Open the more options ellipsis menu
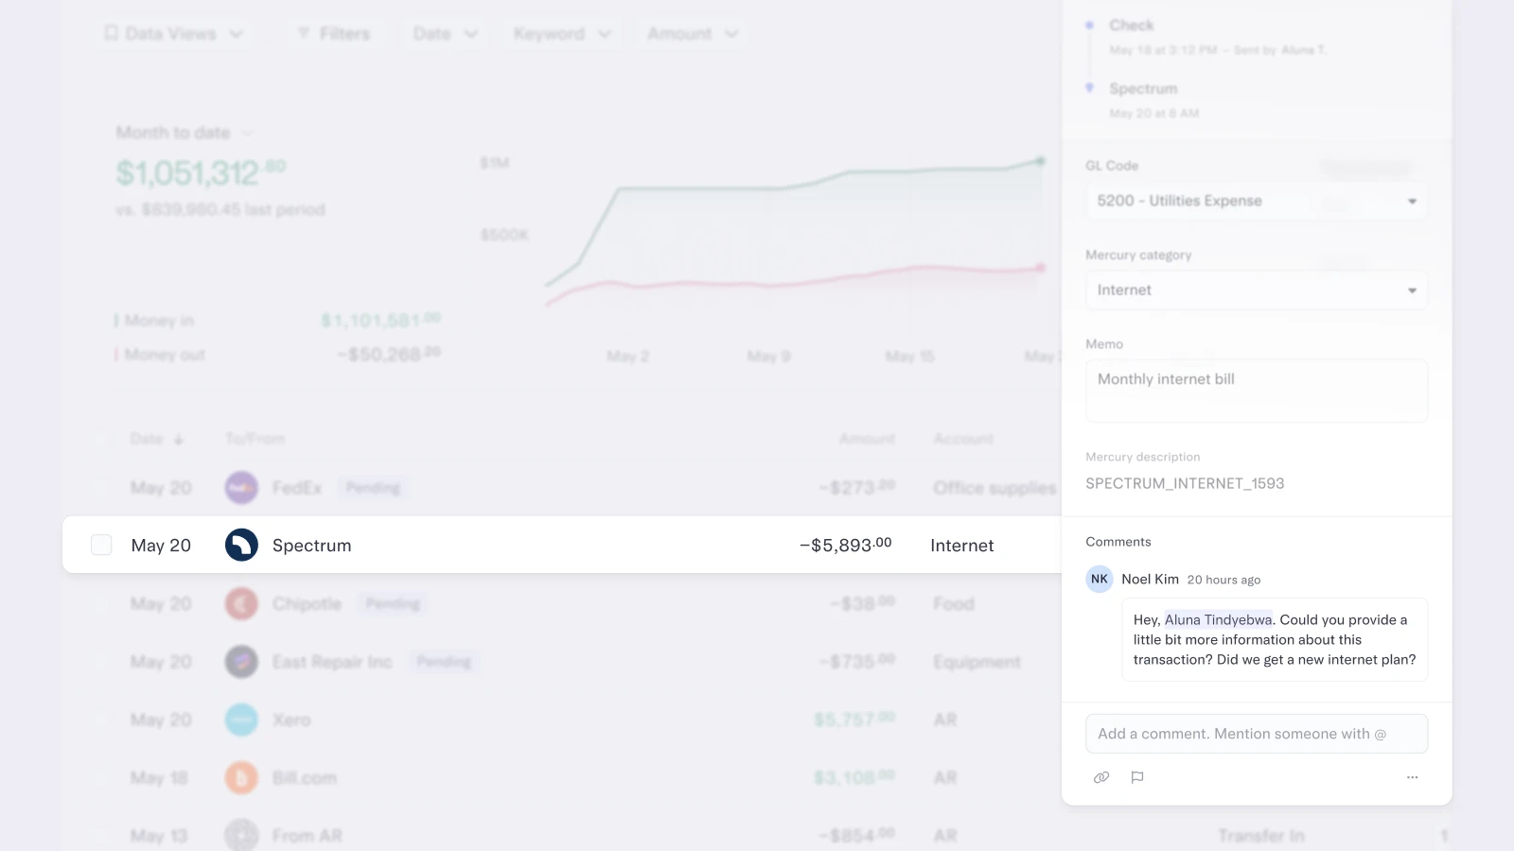The image size is (1514, 851). pyautogui.click(x=1412, y=777)
